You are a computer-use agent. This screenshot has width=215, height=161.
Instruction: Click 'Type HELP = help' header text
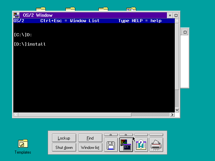(x=140, y=21)
